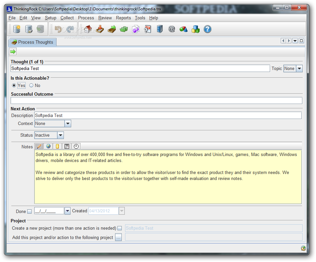This screenshot has height=262, width=316.
Task: Click the Redo arrow in the toolbar
Action: (x=70, y=29)
